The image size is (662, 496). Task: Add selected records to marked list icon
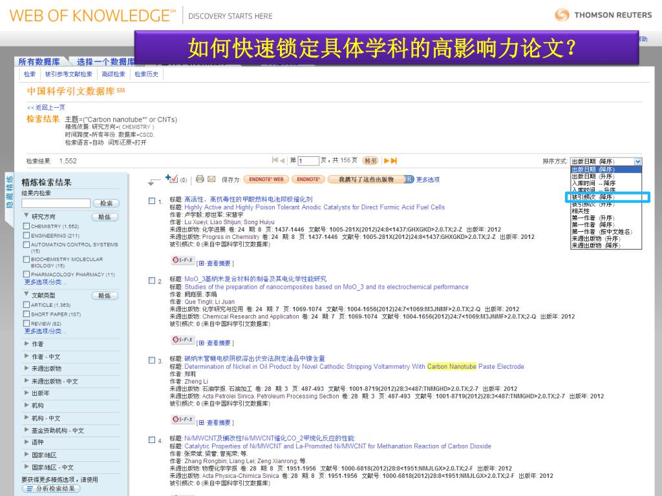click(171, 179)
